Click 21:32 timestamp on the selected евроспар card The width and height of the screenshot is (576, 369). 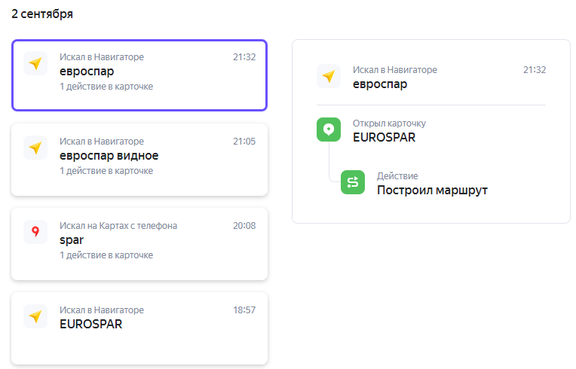tap(244, 56)
